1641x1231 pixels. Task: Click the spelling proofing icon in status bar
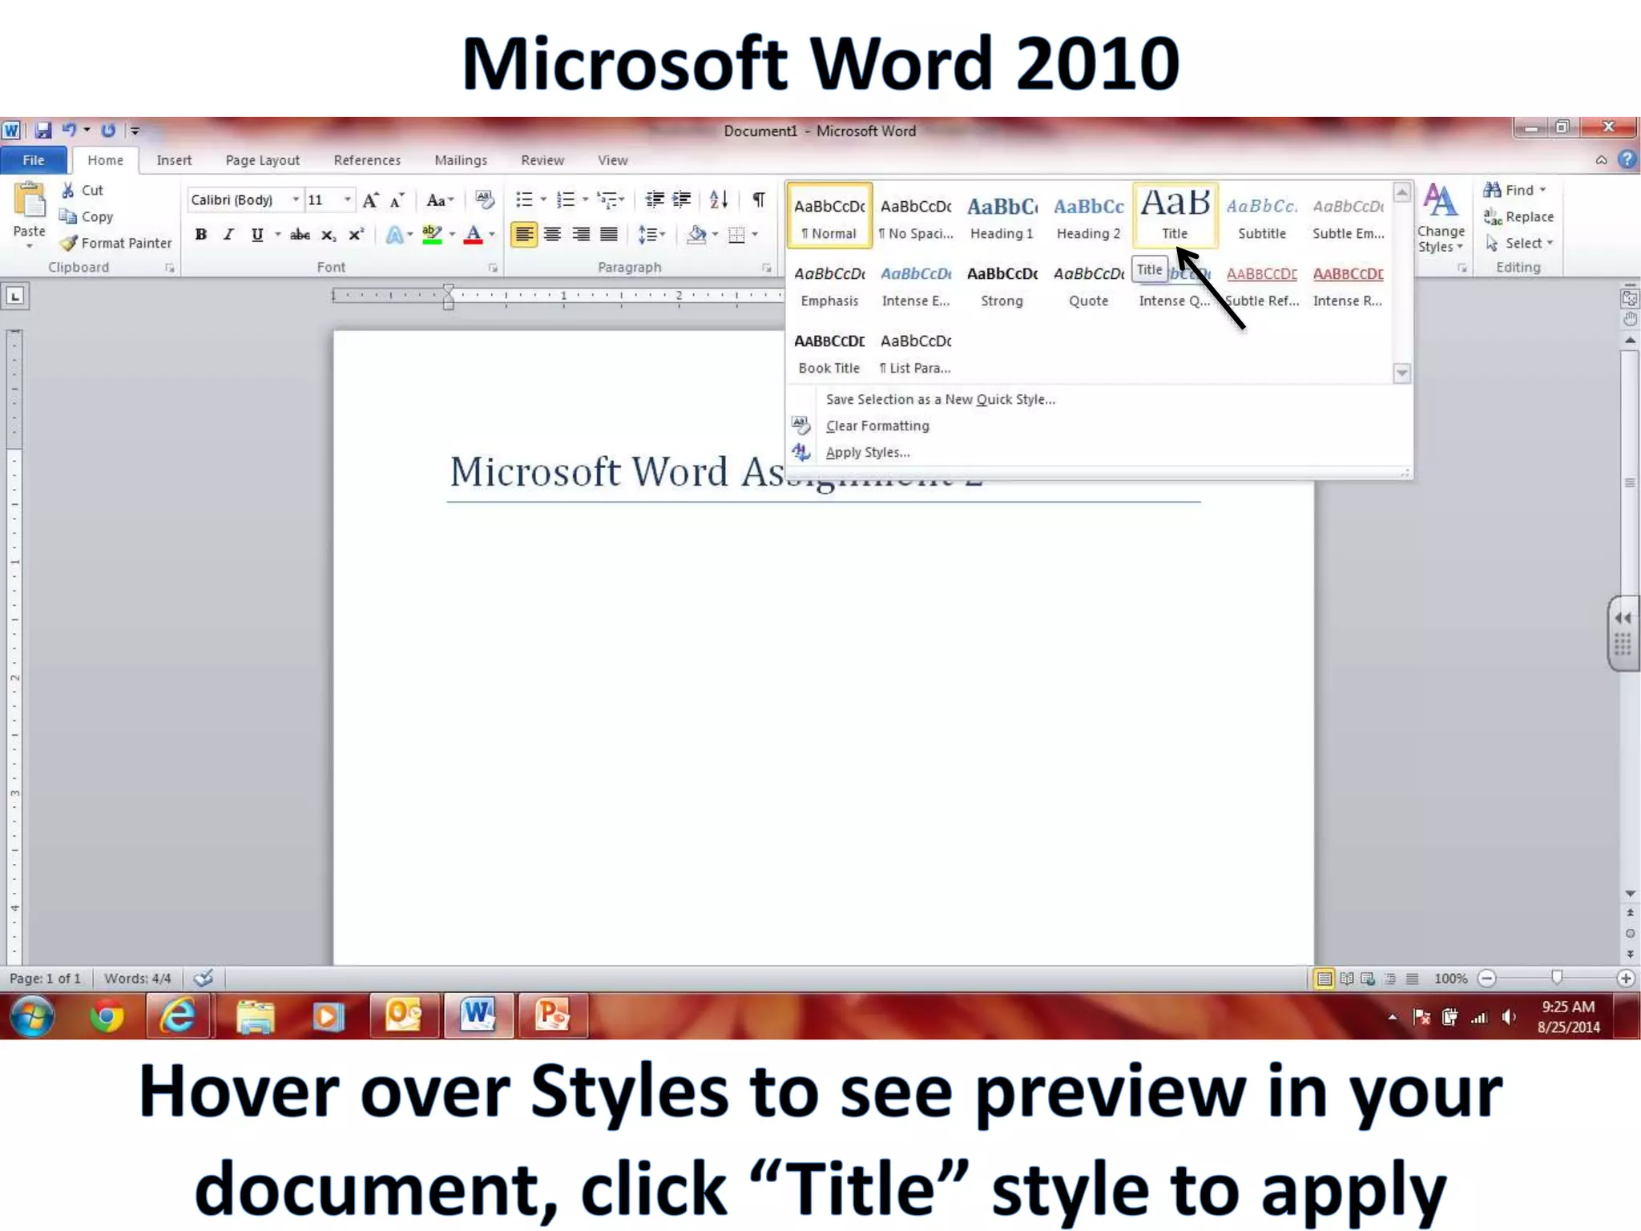[x=204, y=978]
